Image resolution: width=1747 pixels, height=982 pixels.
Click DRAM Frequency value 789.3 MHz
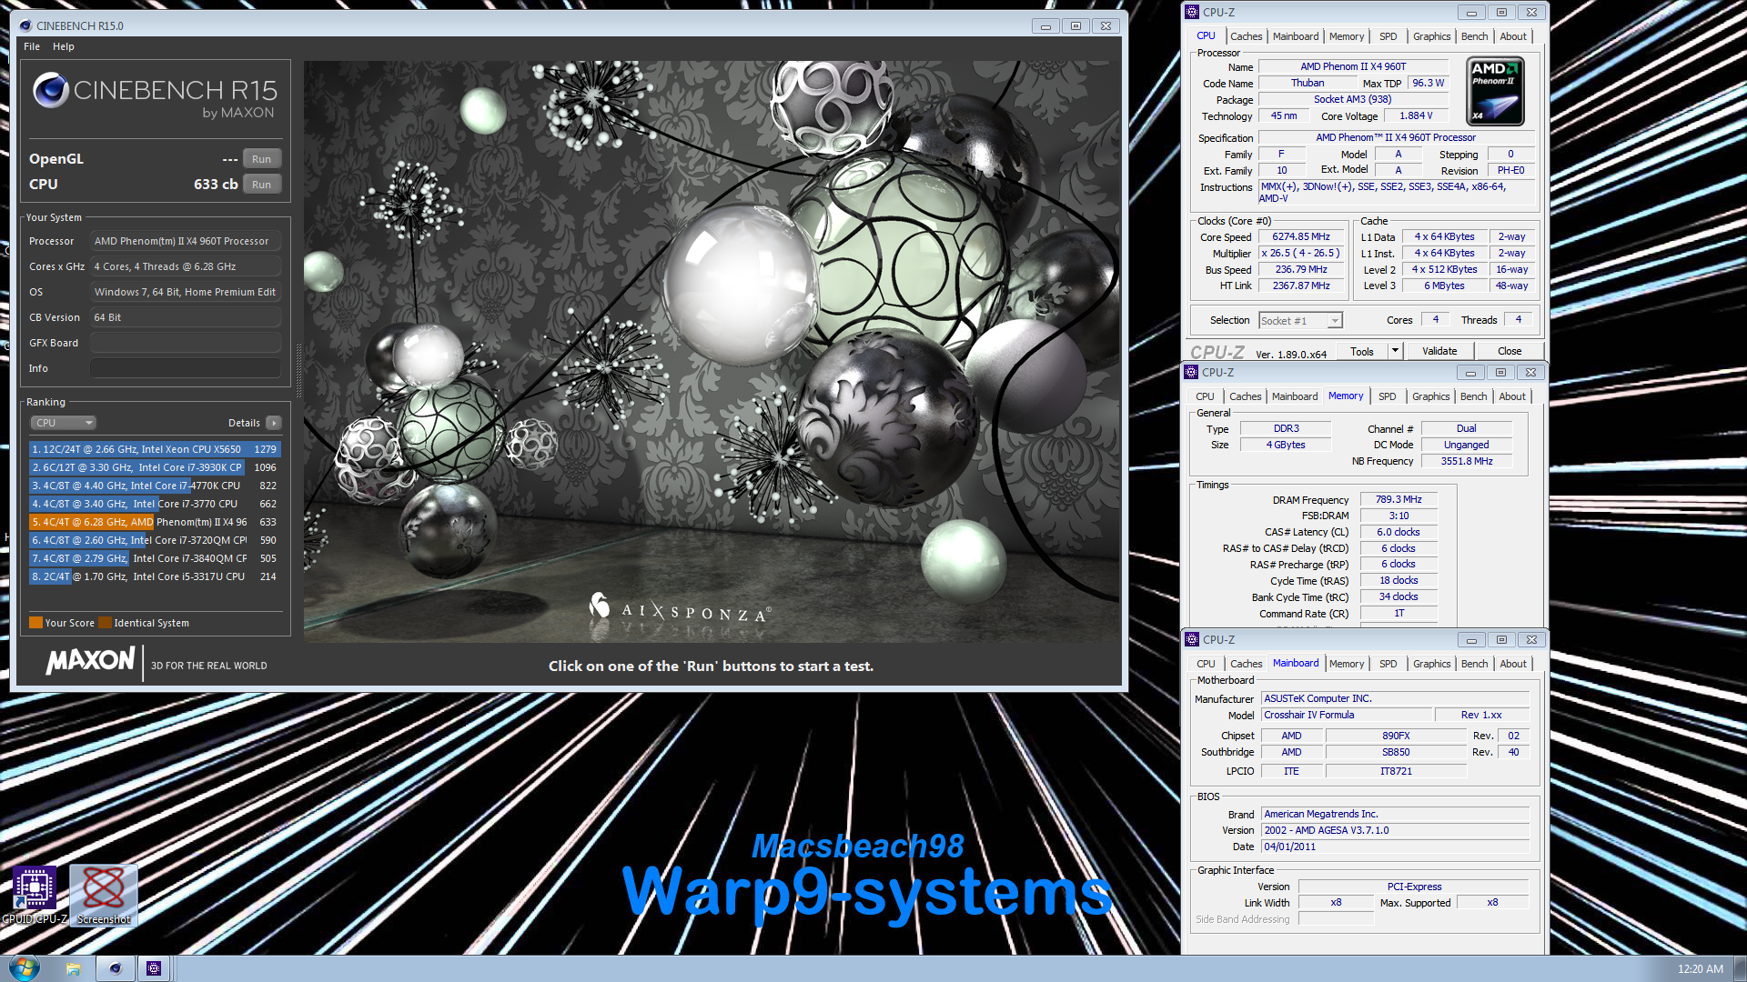point(1399,499)
